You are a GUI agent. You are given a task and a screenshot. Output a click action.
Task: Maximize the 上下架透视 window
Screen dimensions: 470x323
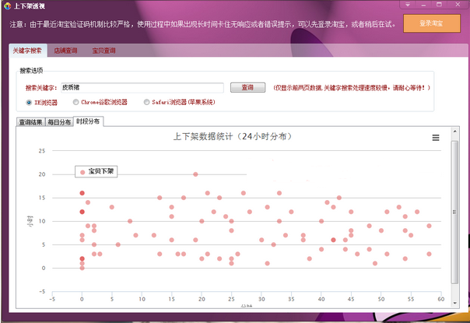[x=439, y=5]
